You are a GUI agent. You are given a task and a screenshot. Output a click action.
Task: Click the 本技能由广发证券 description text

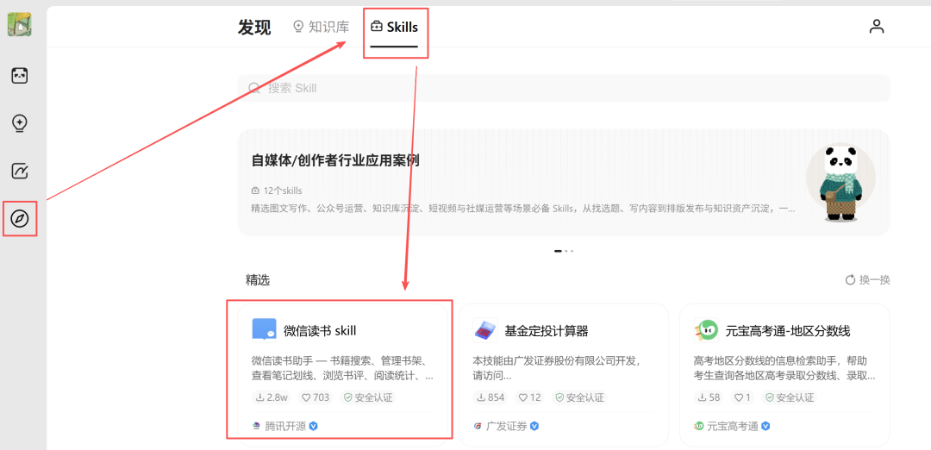click(557, 369)
